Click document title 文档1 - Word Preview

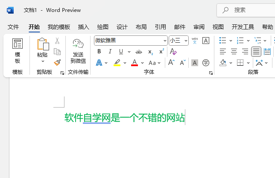point(52,10)
